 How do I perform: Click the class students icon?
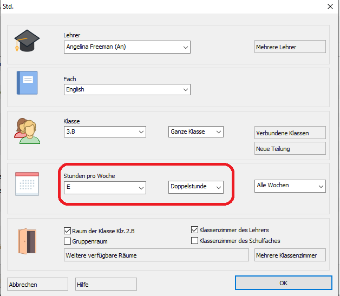(x=27, y=131)
